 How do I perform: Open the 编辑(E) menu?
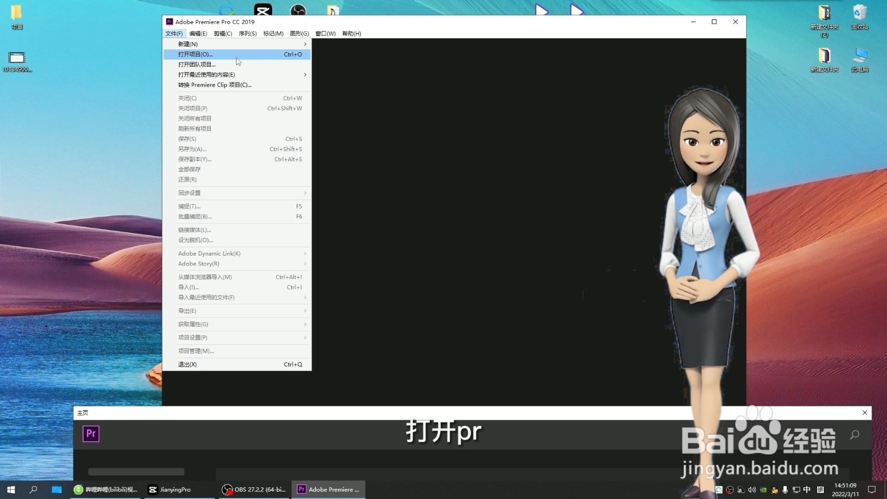pyautogui.click(x=198, y=33)
